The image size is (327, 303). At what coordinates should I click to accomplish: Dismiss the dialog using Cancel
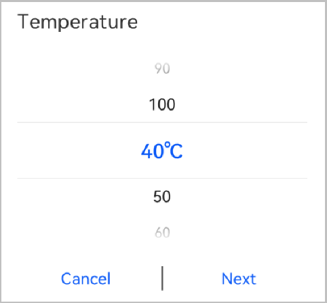[x=86, y=279]
